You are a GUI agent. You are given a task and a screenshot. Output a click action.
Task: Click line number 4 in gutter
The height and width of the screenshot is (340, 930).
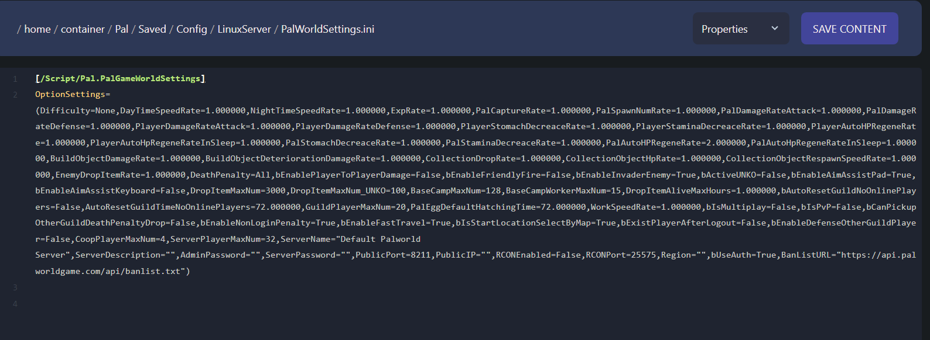point(15,304)
